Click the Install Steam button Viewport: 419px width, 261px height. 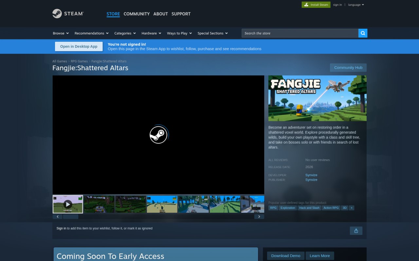coord(316,5)
